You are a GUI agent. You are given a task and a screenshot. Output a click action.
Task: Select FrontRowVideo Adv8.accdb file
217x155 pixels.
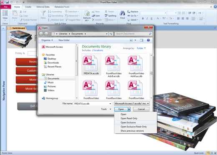(136, 66)
